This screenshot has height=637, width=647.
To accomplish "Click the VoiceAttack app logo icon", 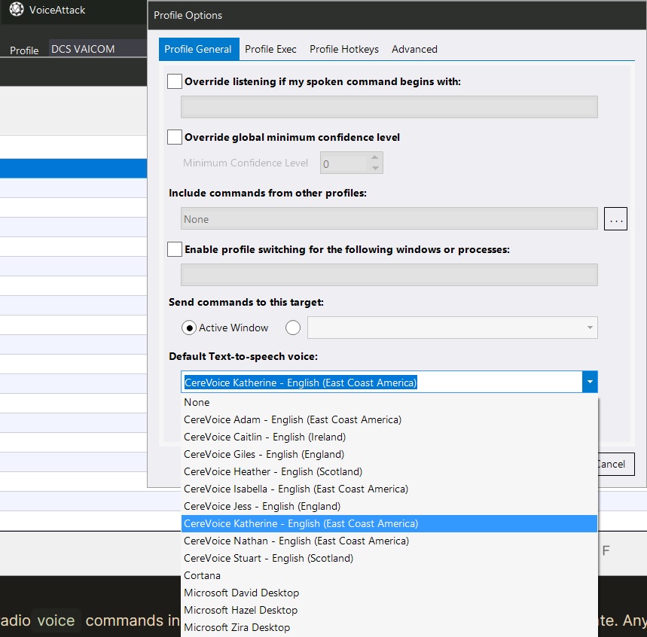I will click(x=17, y=9).
